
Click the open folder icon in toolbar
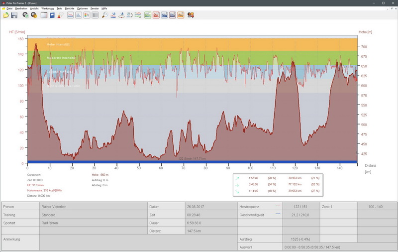(6, 15)
